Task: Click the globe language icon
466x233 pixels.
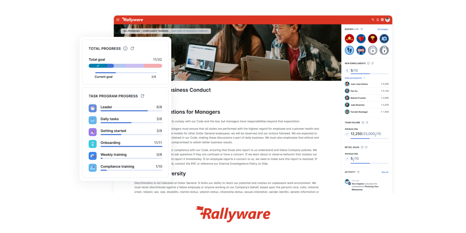Action: (x=382, y=19)
